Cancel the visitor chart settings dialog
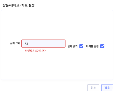 (93, 88)
